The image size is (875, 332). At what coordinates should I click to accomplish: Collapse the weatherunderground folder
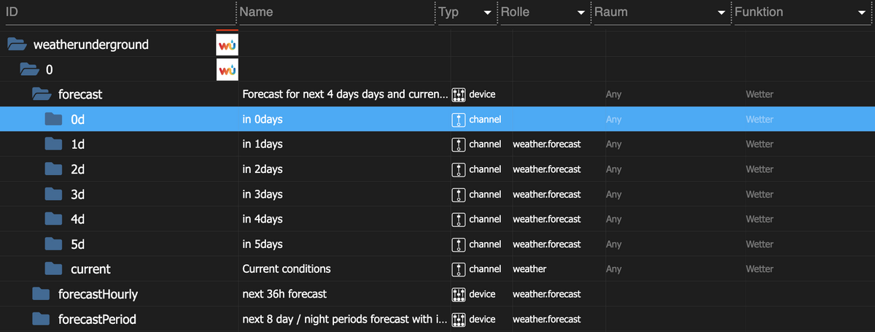pos(17,45)
